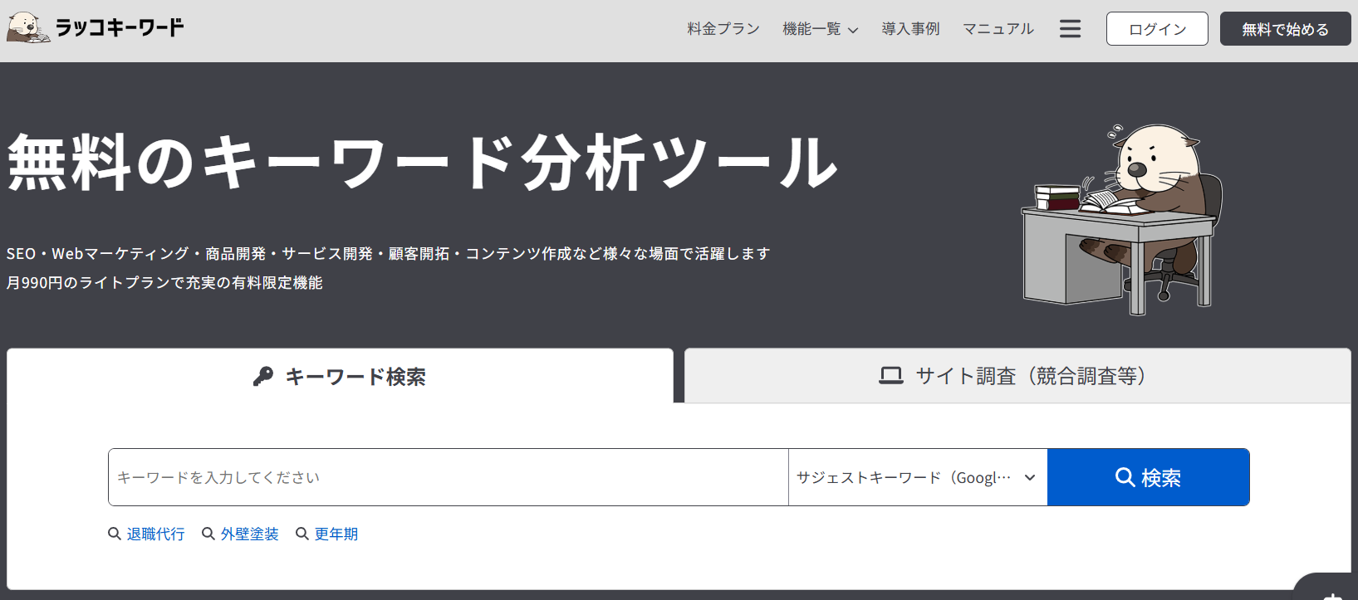Open the 料金プラン page
Image resolution: width=1358 pixels, height=600 pixels.
click(x=723, y=29)
